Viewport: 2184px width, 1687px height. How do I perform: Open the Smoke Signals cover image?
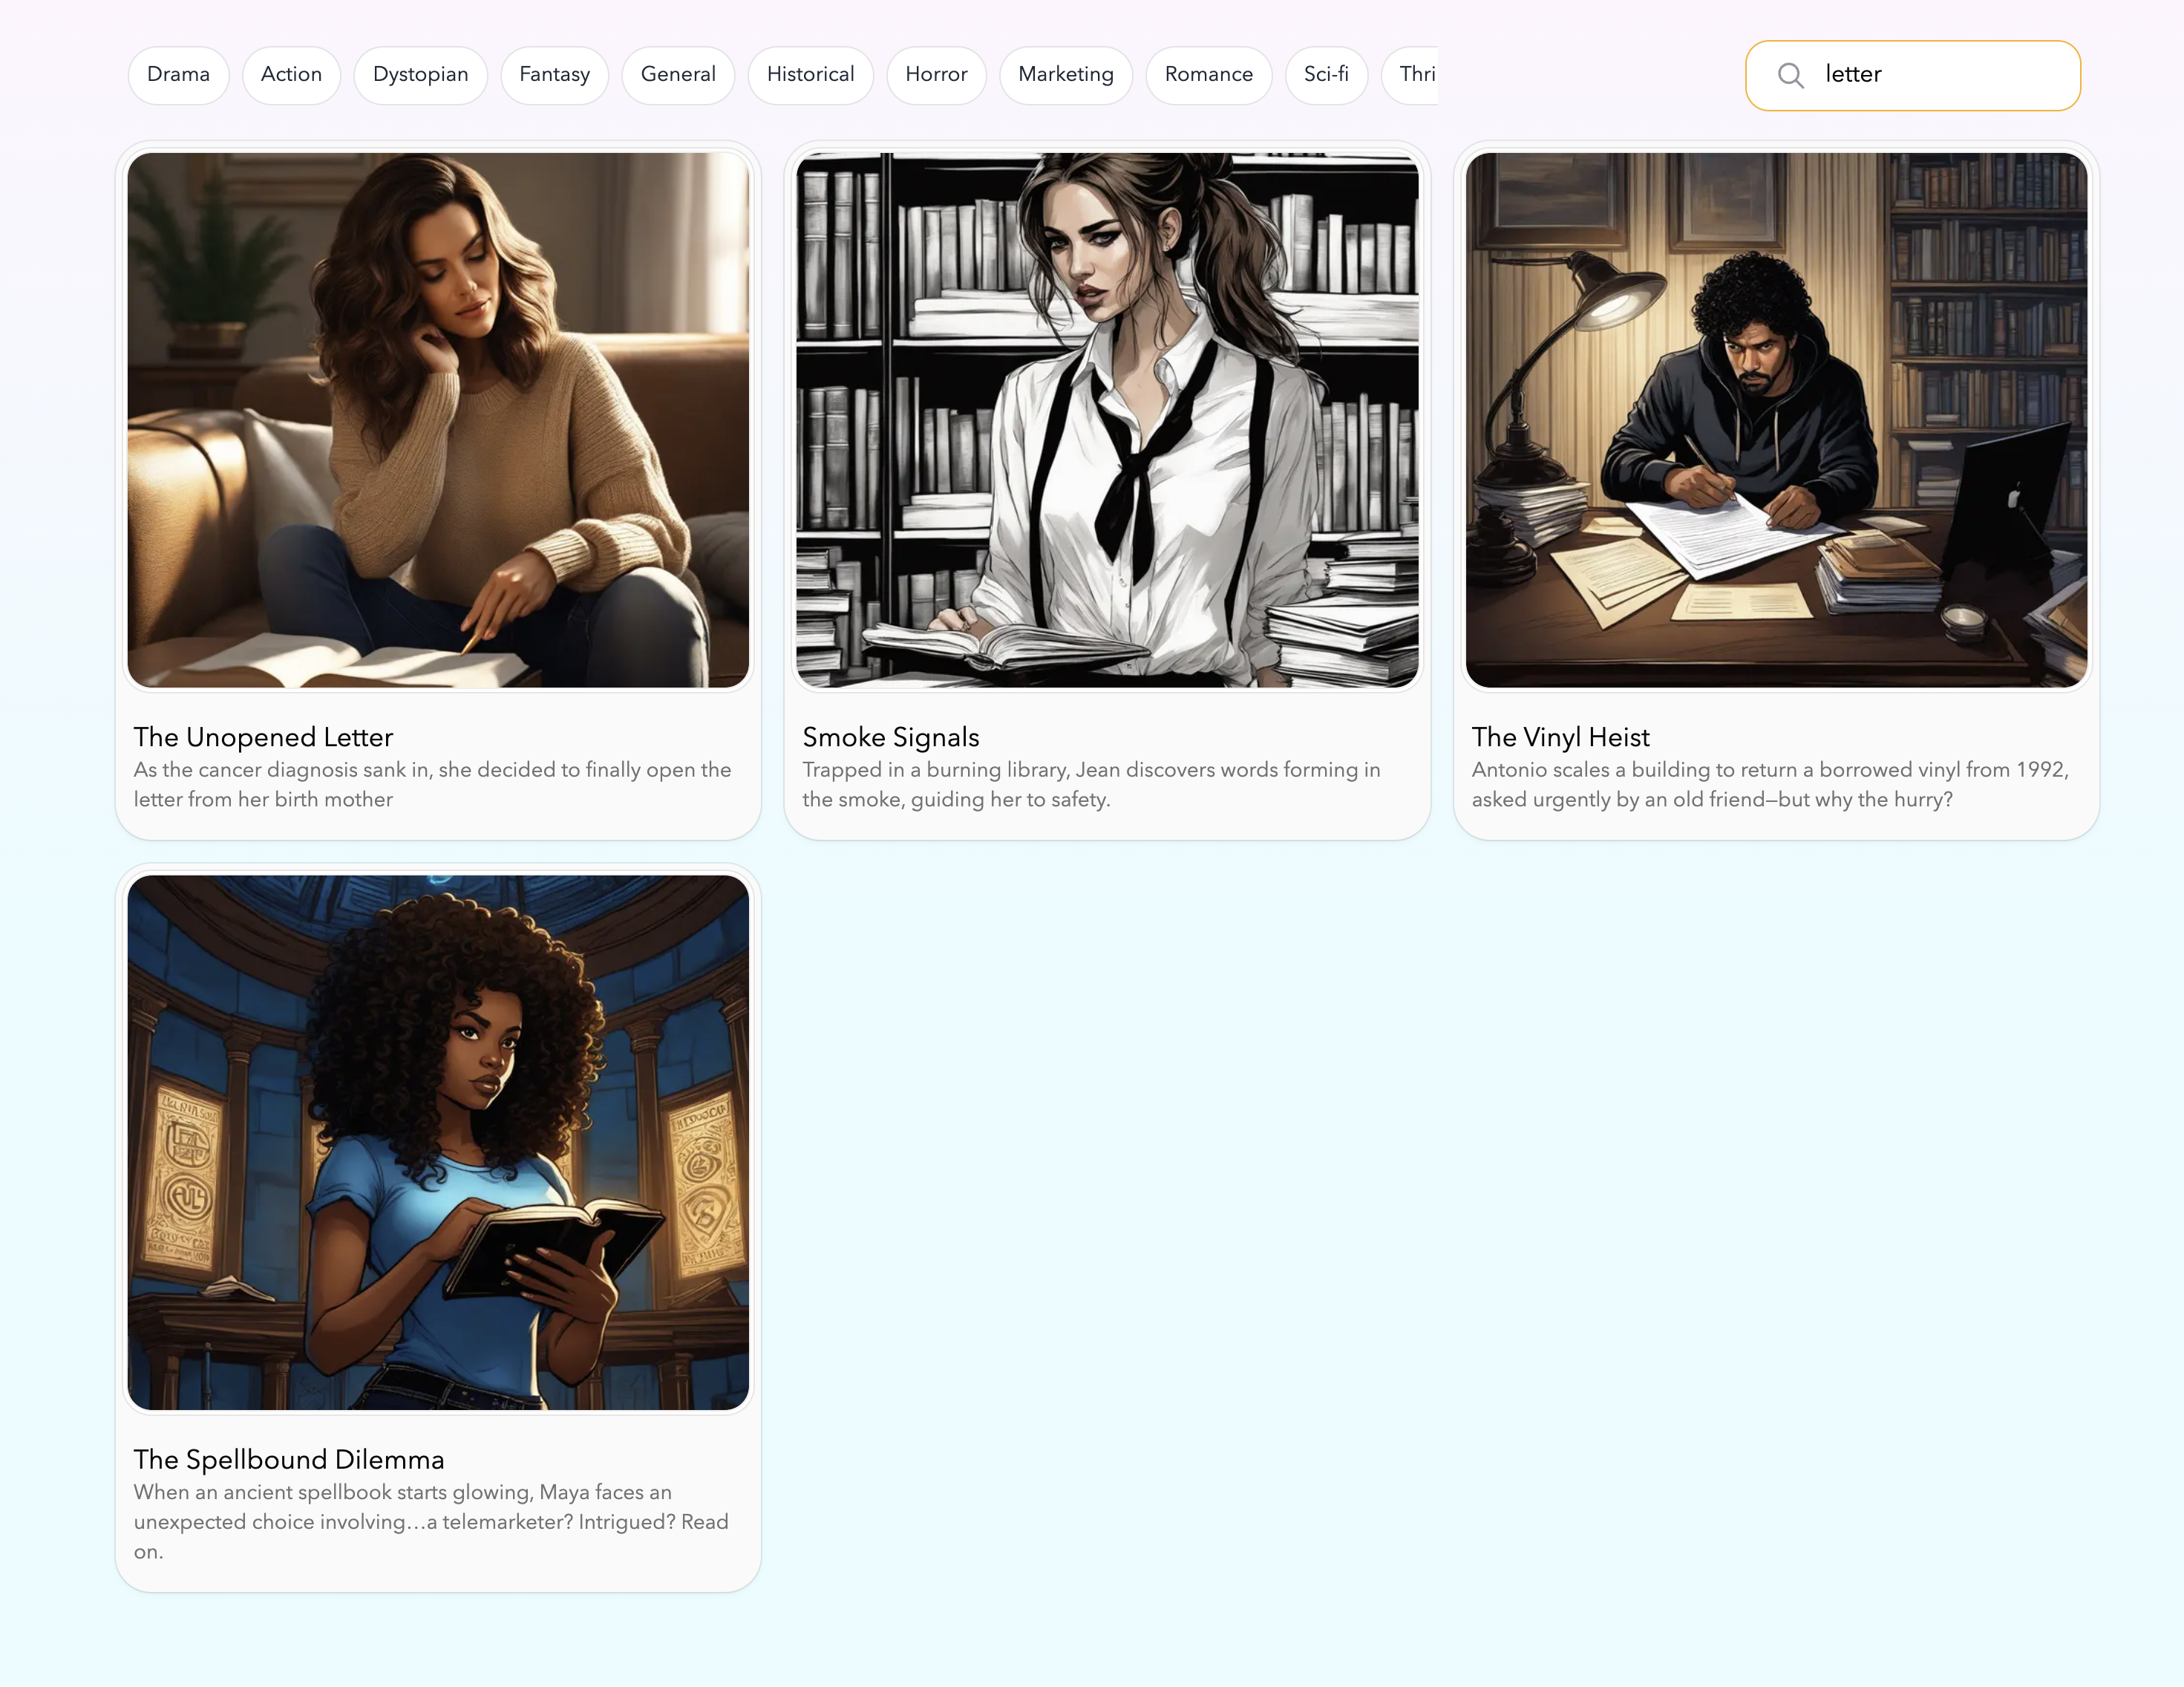[1107, 420]
